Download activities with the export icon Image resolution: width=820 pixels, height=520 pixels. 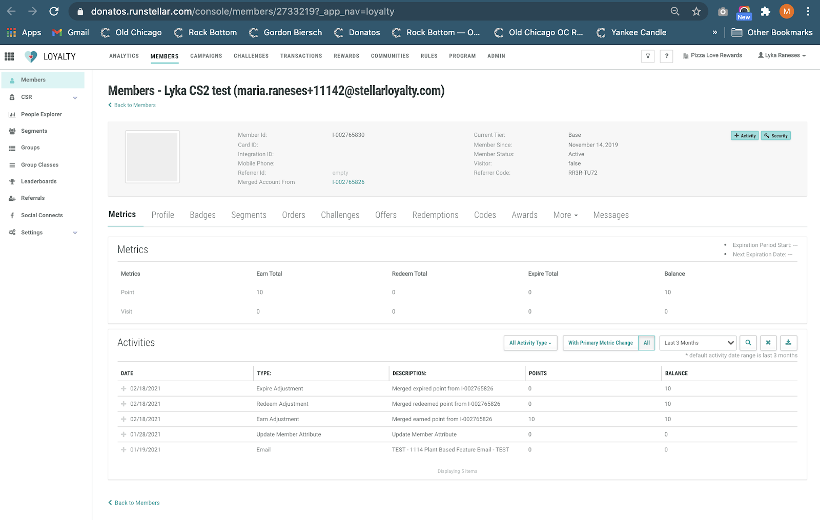(788, 343)
